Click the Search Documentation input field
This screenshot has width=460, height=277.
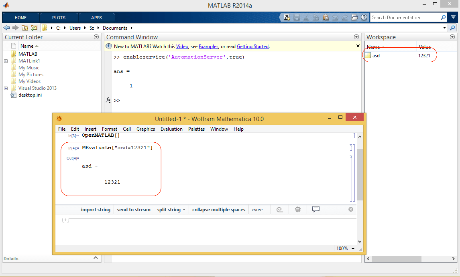(x=405, y=18)
